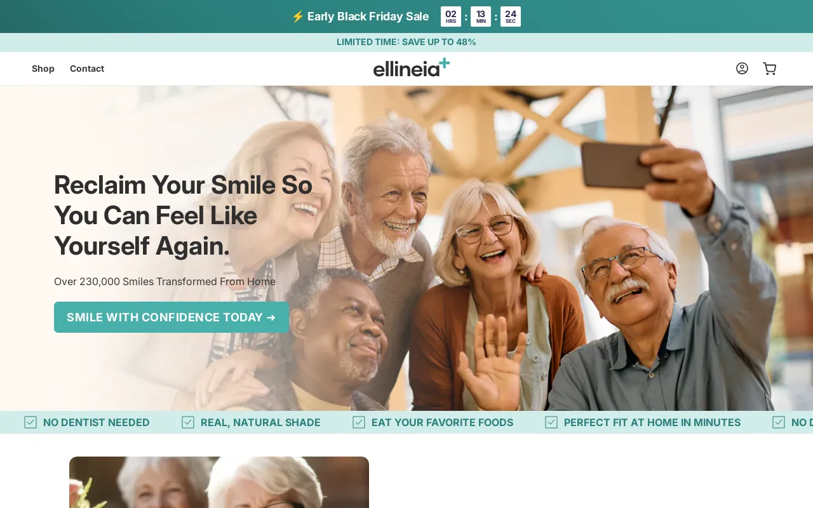813x508 pixels.
Task: Click Limited Time Save Up To 48% banner
Action: click(406, 43)
